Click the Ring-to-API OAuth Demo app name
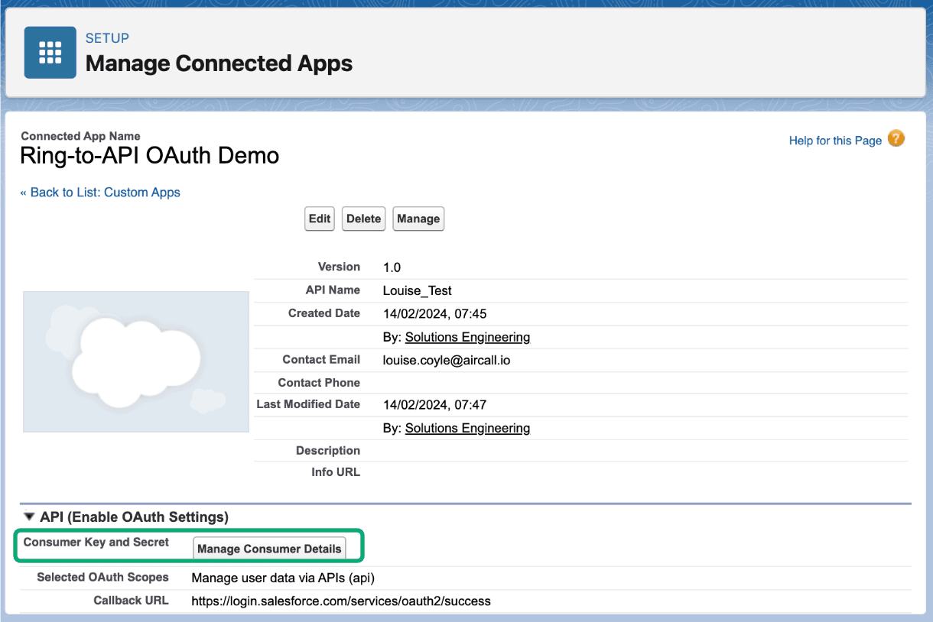 (x=149, y=155)
